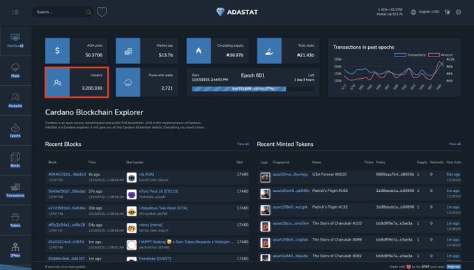Click the Ubiquitous Teal Asian pool logo
Viewport: 474px width, 270px height.
pos(132,211)
